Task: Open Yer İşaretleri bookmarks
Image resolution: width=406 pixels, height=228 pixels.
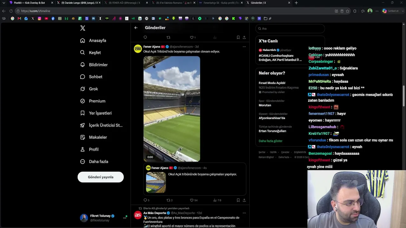Action: (96, 113)
